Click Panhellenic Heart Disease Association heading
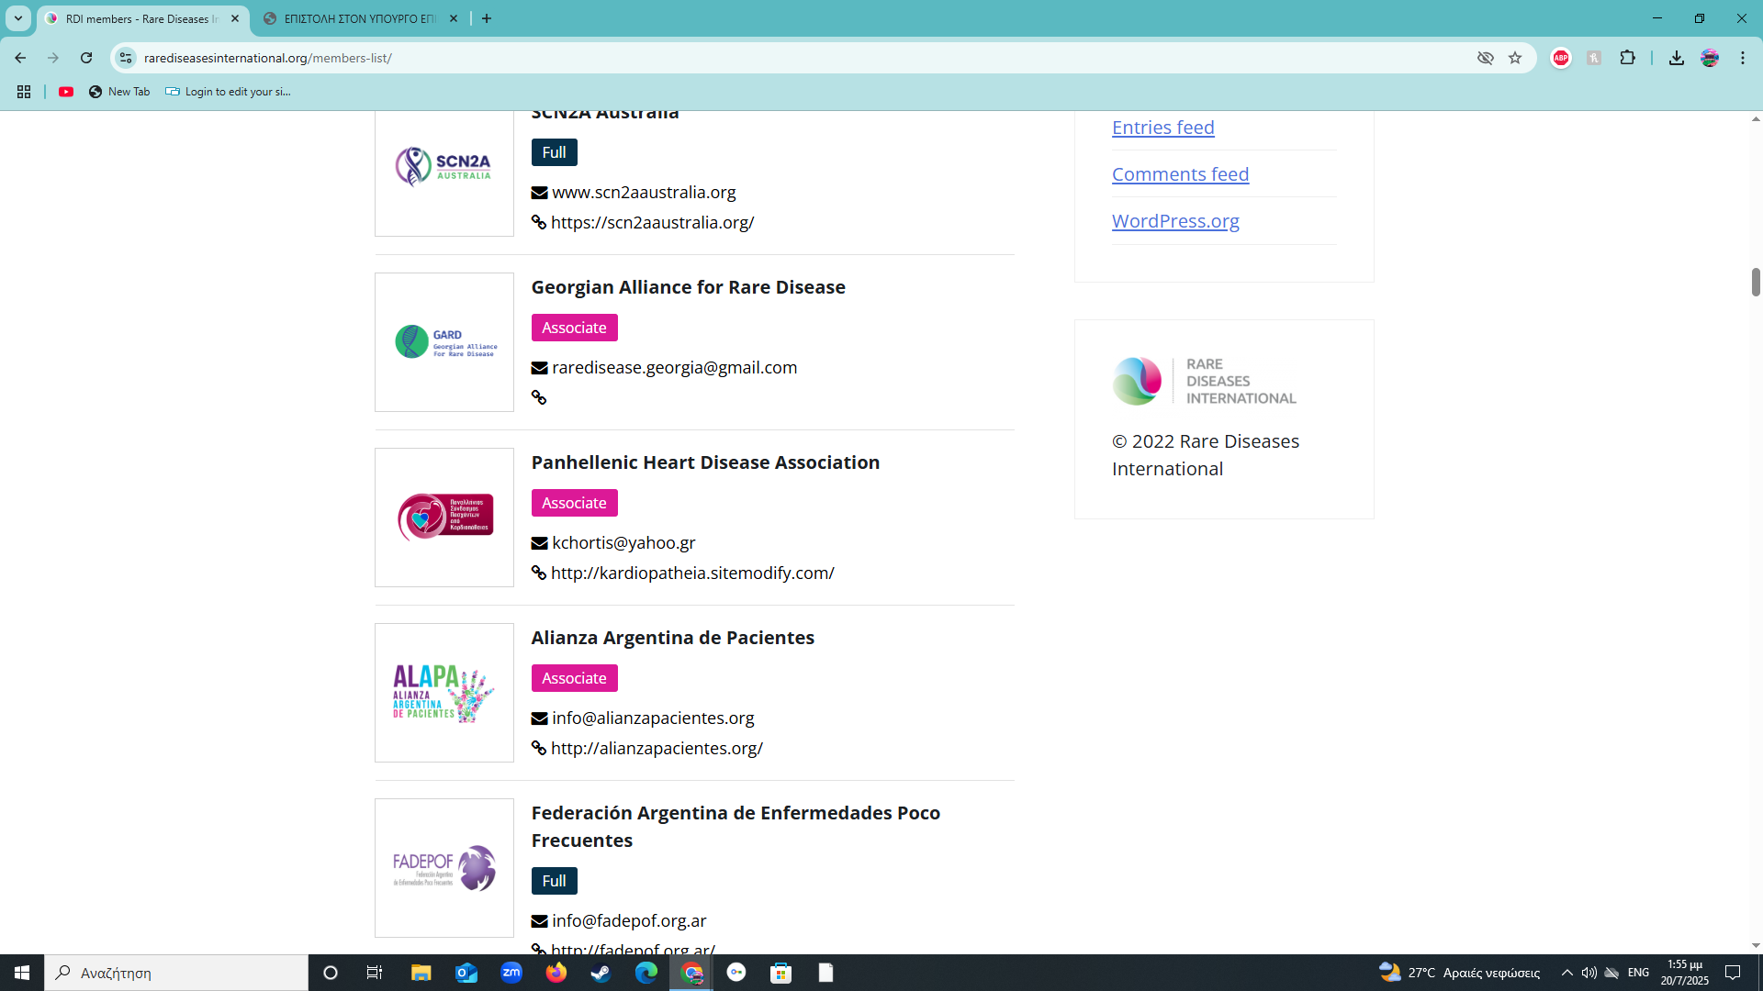Image resolution: width=1763 pixels, height=991 pixels. [705, 462]
